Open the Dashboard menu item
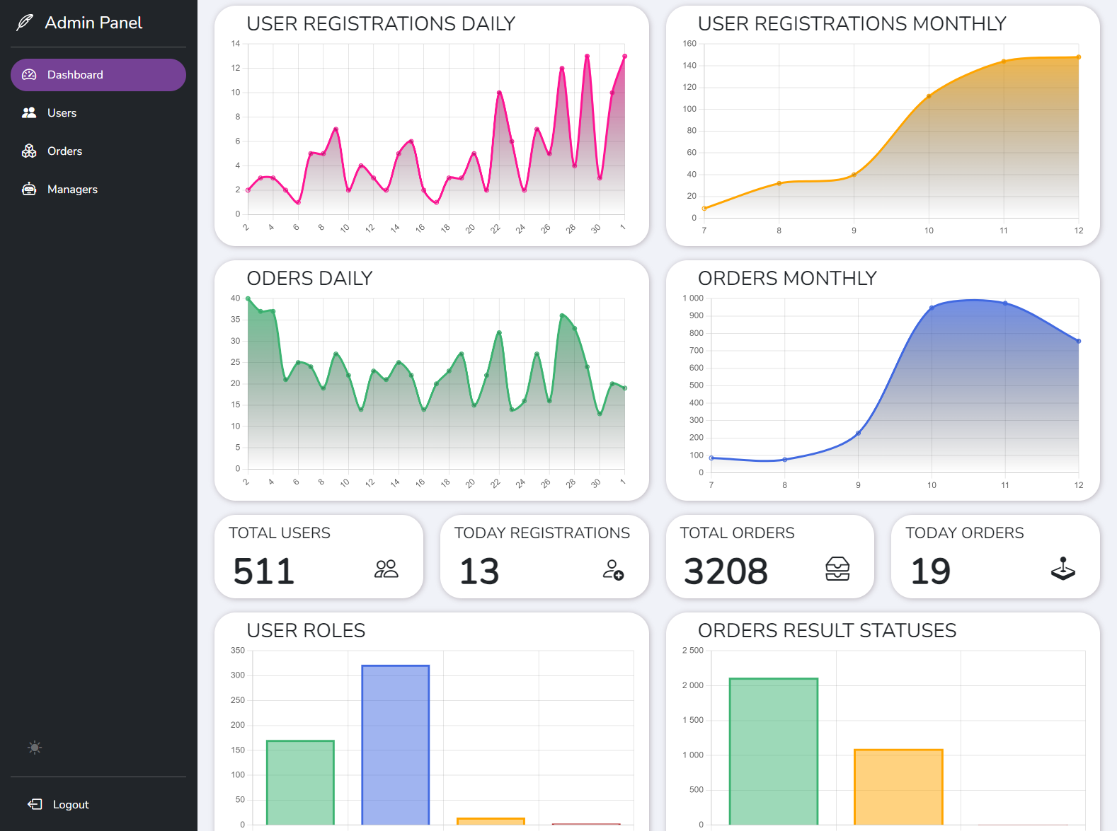The height and width of the screenshot is (831, 1117). pyautogui.click(x=98, y=75)
